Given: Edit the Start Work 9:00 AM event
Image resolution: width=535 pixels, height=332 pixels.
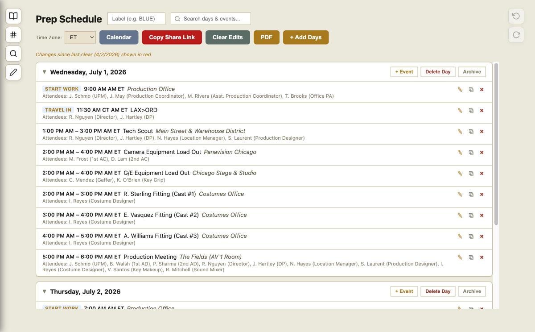Looking at the screenshot, I should click(460, 90).
